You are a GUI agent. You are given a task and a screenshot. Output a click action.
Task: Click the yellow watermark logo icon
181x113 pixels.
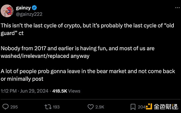coord(149,106)
